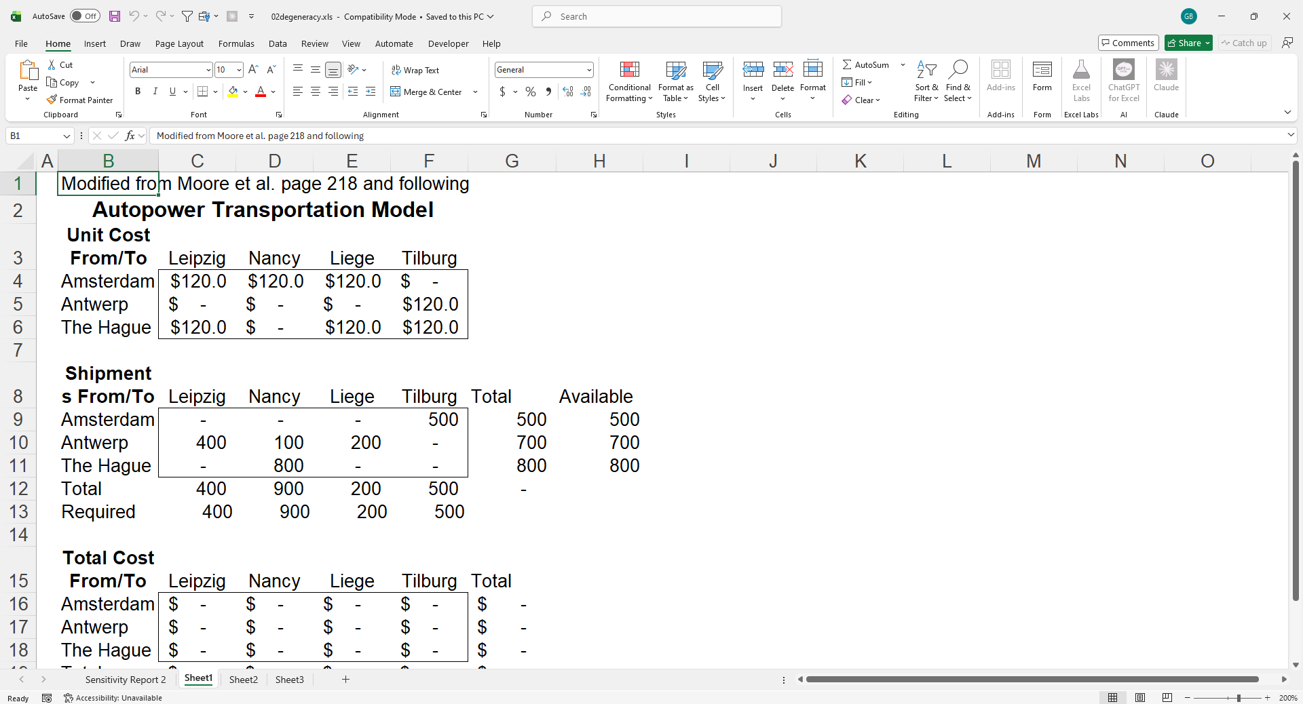The image size is (1303, 704).
Task: Expand the formula bar
Action: 1290,136
